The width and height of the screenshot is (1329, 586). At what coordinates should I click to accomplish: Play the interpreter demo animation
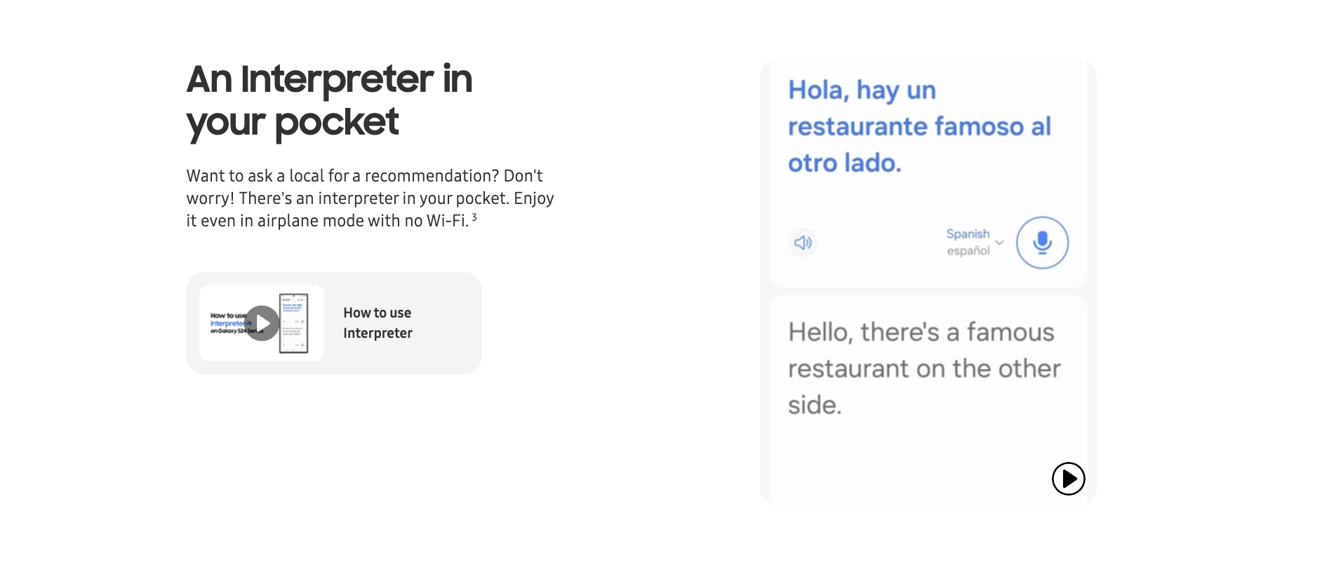click(x=1068, y=479)
